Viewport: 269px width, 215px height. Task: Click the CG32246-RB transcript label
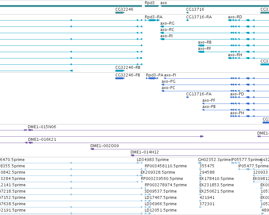point(128,68)
